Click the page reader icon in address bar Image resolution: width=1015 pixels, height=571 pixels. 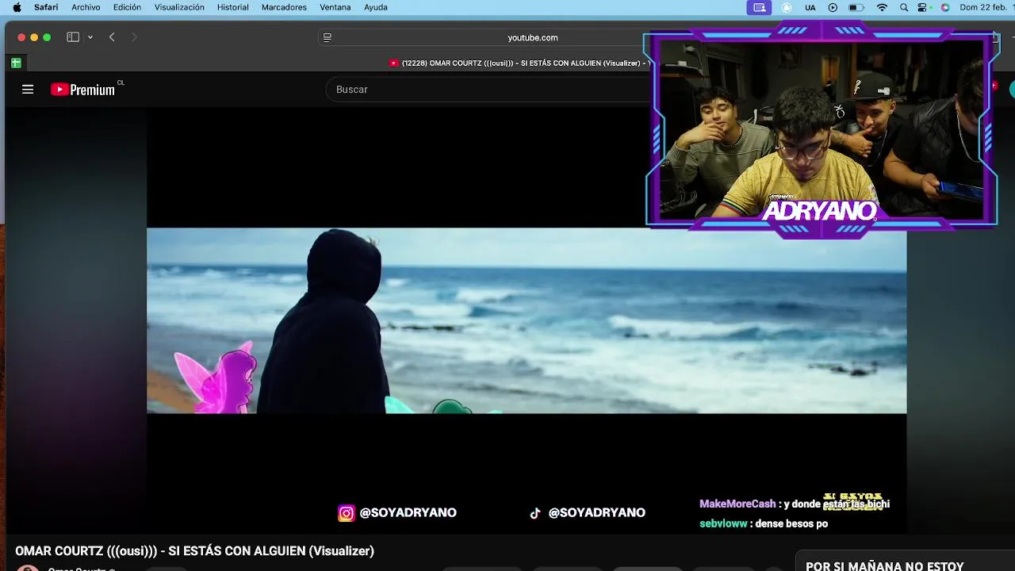(327, 37)
